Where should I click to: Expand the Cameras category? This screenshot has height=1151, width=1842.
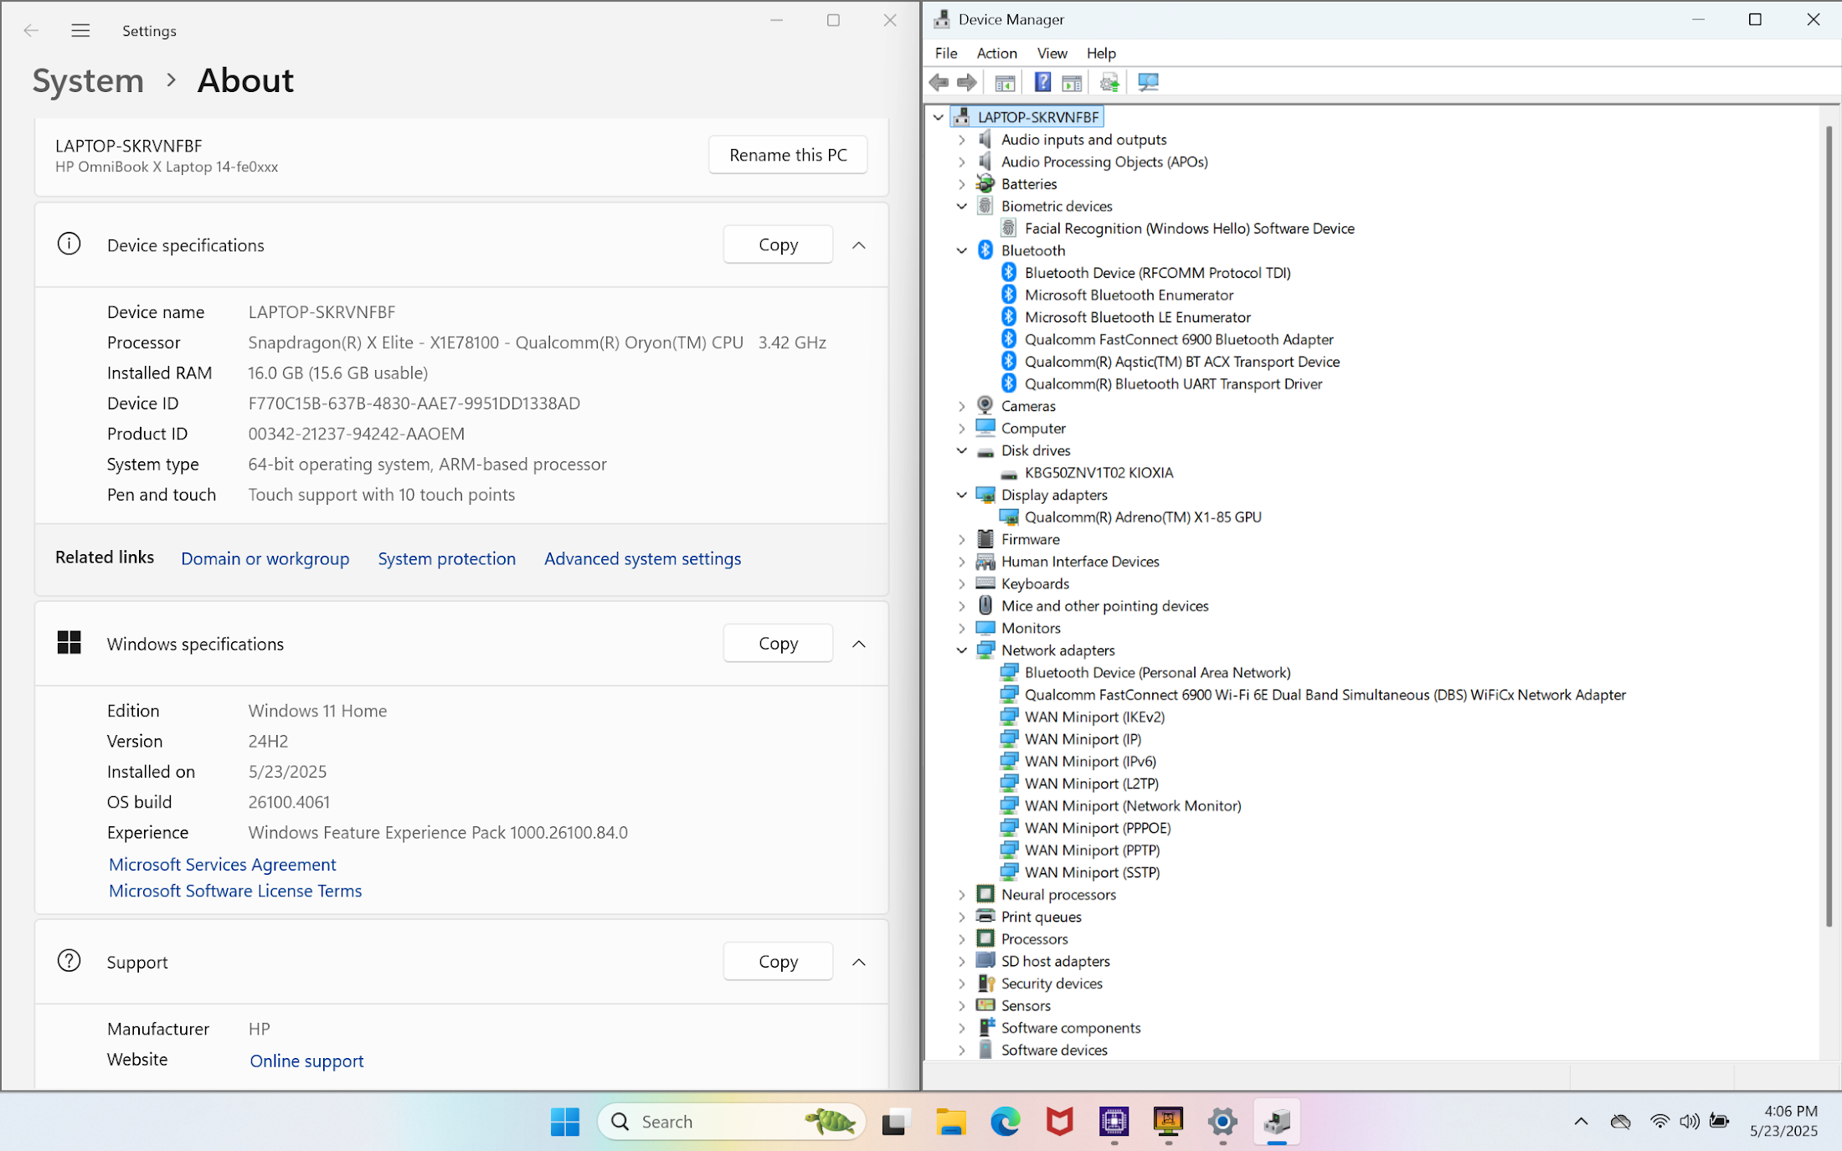click(x=962, y=406)
